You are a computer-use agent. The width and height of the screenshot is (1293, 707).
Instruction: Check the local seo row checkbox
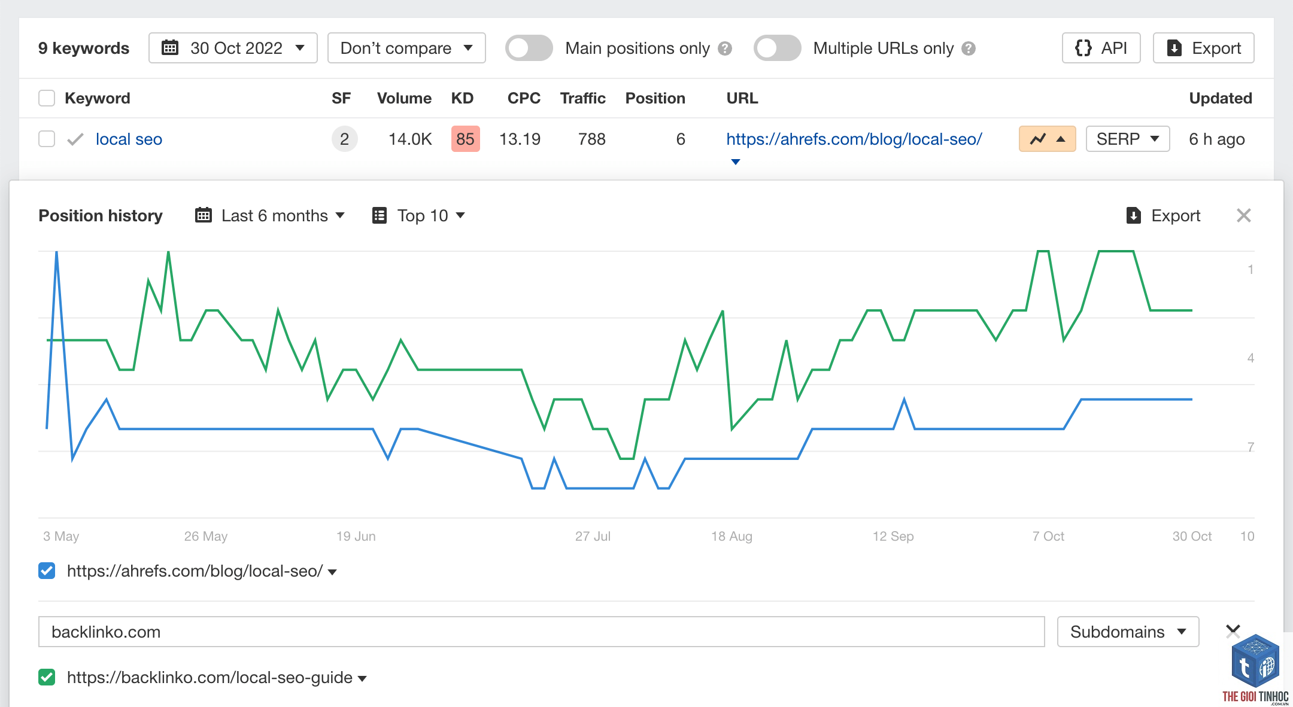[x=47, y=139]
